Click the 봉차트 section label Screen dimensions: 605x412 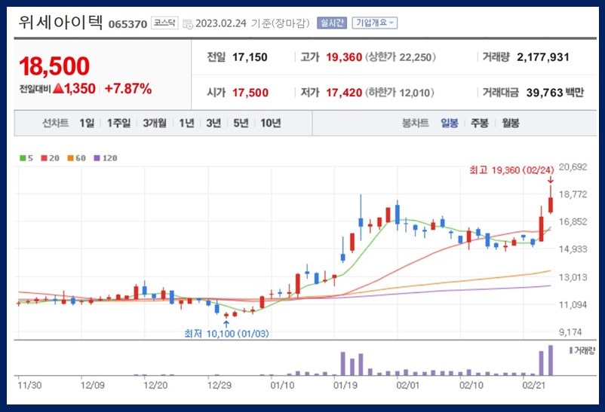coord(415,123)
